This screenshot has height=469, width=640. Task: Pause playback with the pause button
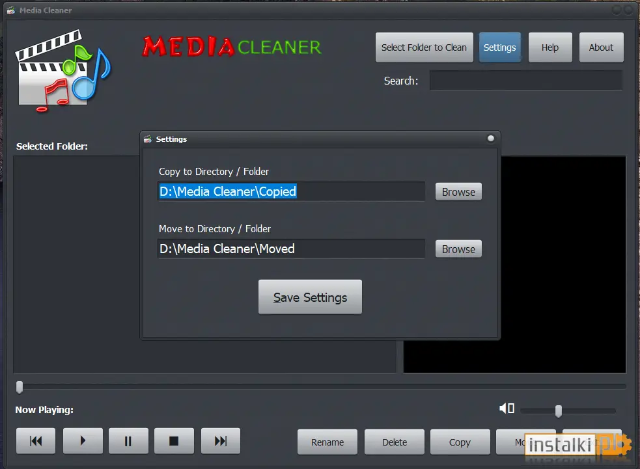point(128,441)
